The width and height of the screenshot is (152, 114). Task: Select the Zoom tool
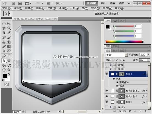(x=9, y=70)
